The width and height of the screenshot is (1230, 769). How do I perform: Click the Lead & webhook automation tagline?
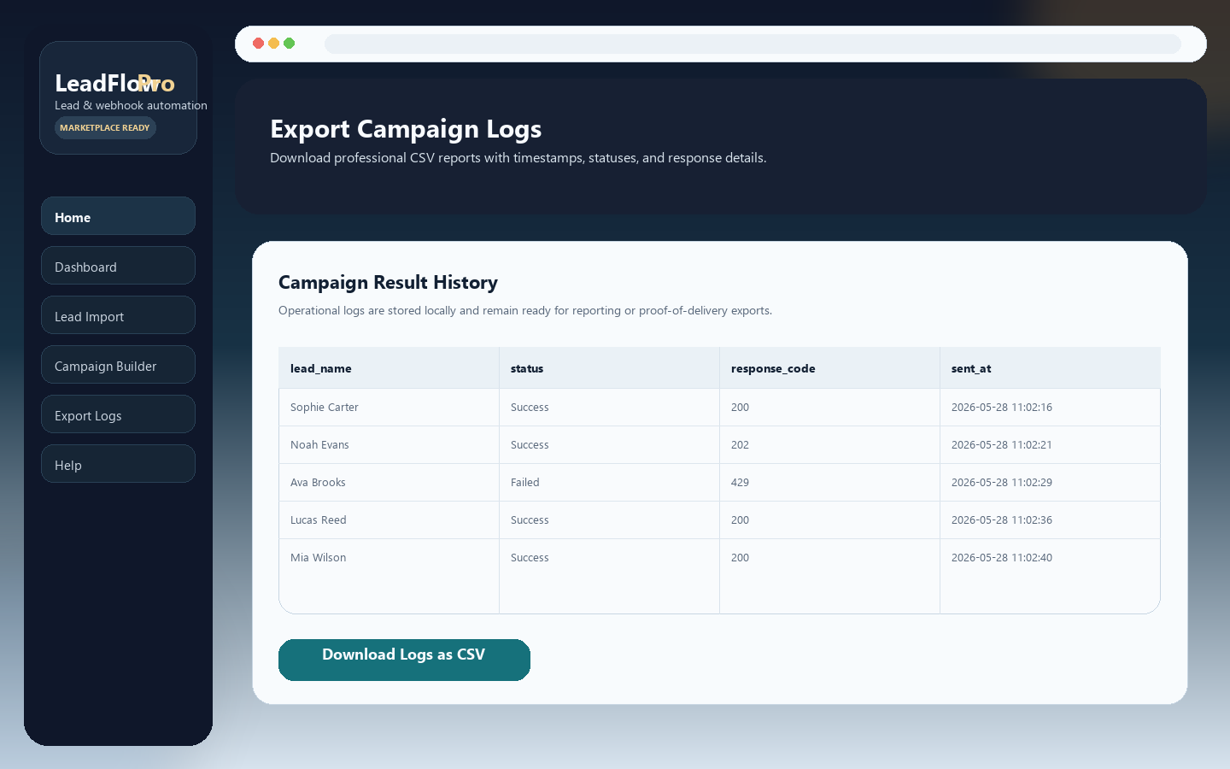click(131, 106)
